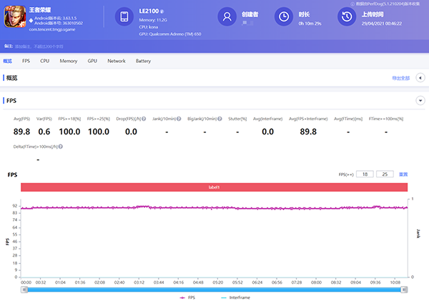Image resolution: width=429 pixels, height=306 pixels.
Task: Click the duration clock icon
Action: coord(285,16)
